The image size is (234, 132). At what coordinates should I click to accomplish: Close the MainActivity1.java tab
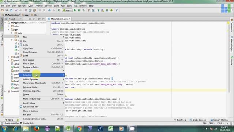tap(69, 19)
